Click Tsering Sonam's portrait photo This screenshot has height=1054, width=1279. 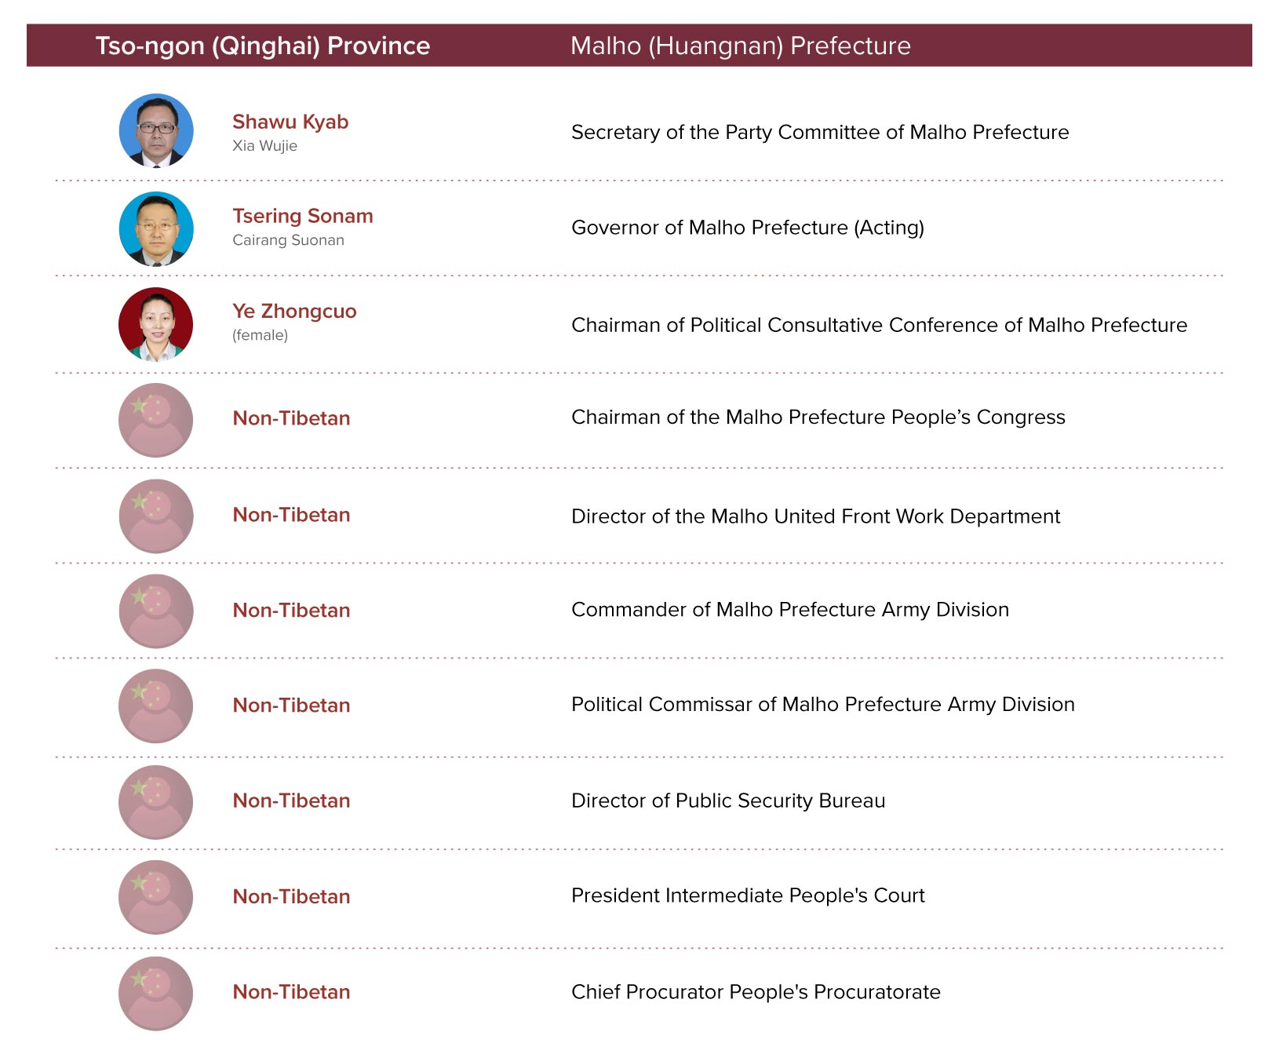coord(156,228)
